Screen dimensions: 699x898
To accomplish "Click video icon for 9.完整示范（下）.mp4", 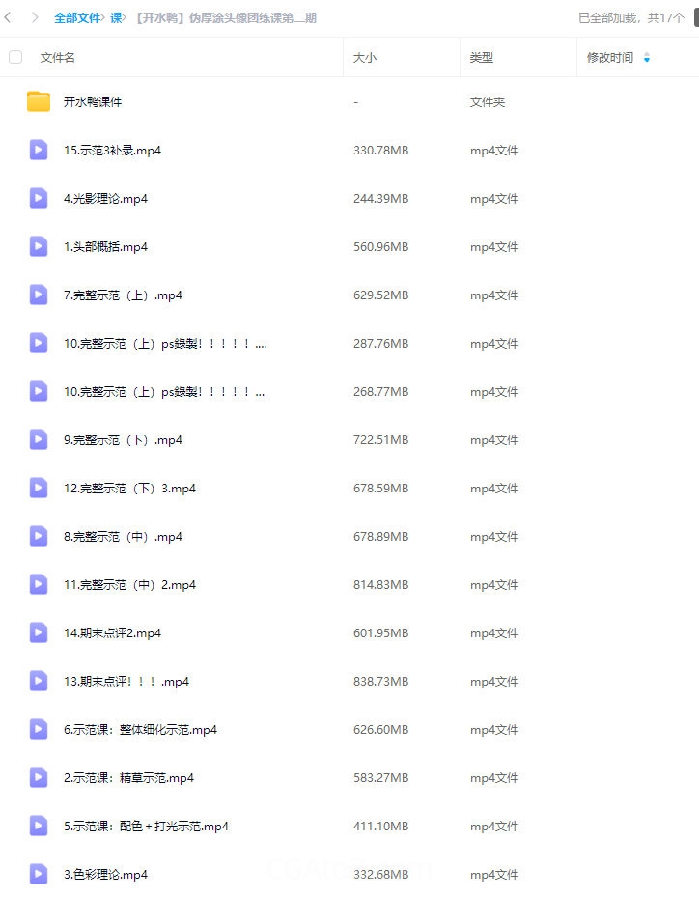I will pos(39,440).
